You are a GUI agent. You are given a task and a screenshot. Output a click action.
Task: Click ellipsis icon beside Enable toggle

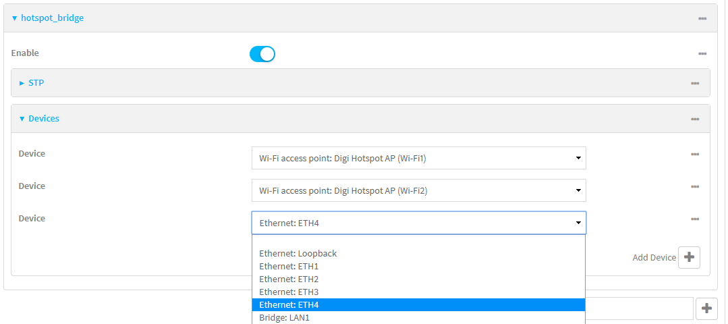[702, 54]
